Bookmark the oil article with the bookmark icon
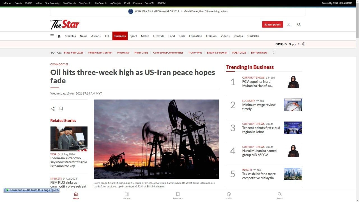 tap(61, 109)
